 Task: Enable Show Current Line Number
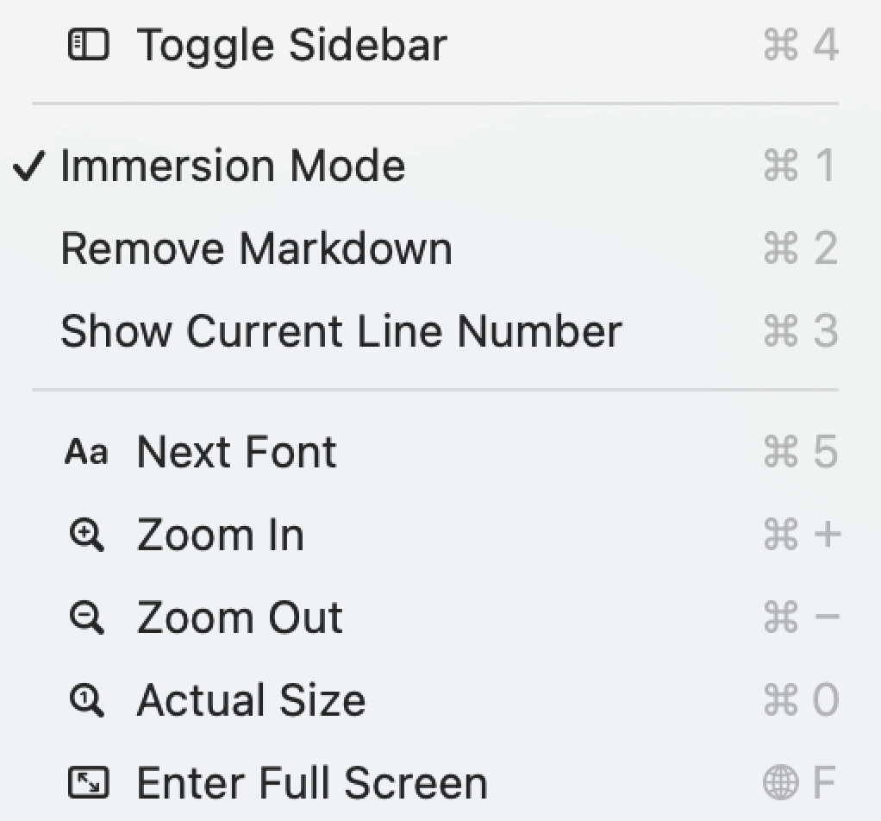pos(341,330)
